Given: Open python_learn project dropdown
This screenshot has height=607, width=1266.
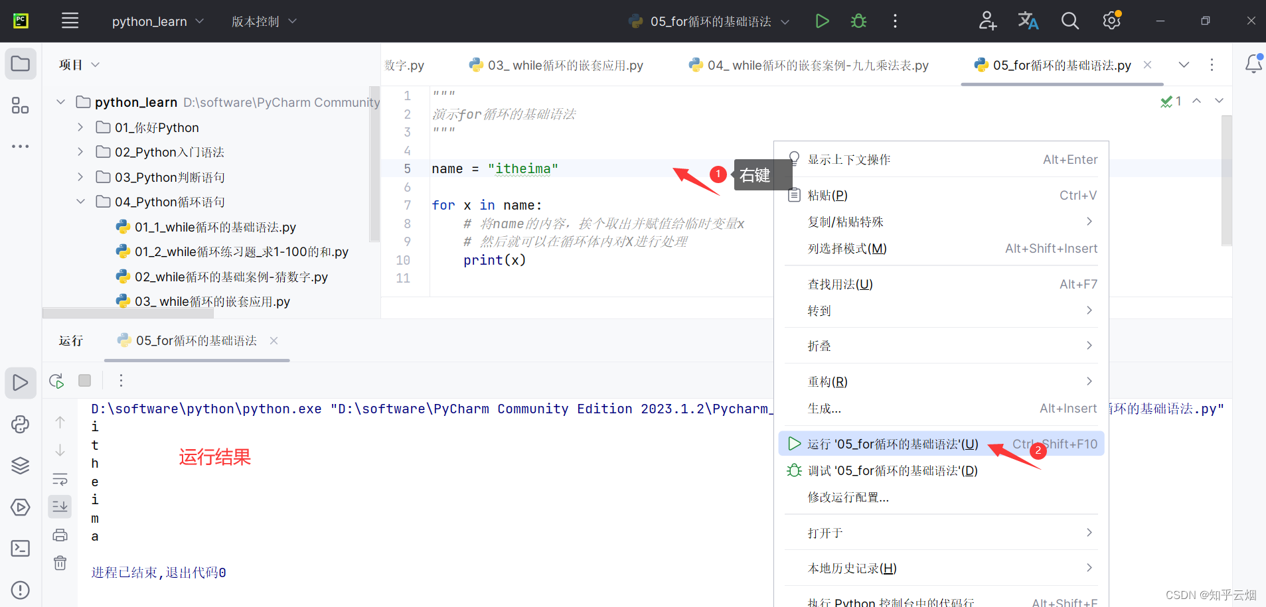Looking at the screenshot, I should coord(158,21).
